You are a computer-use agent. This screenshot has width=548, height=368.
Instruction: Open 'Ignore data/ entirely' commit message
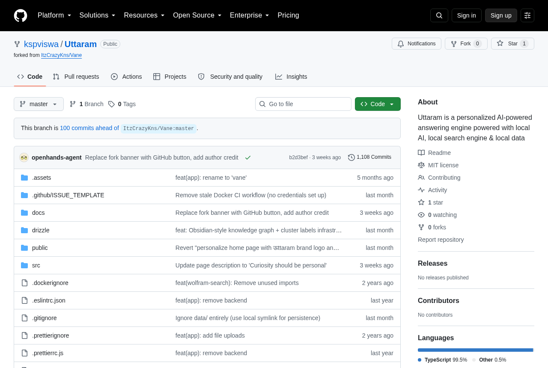(x=248, y=318)
